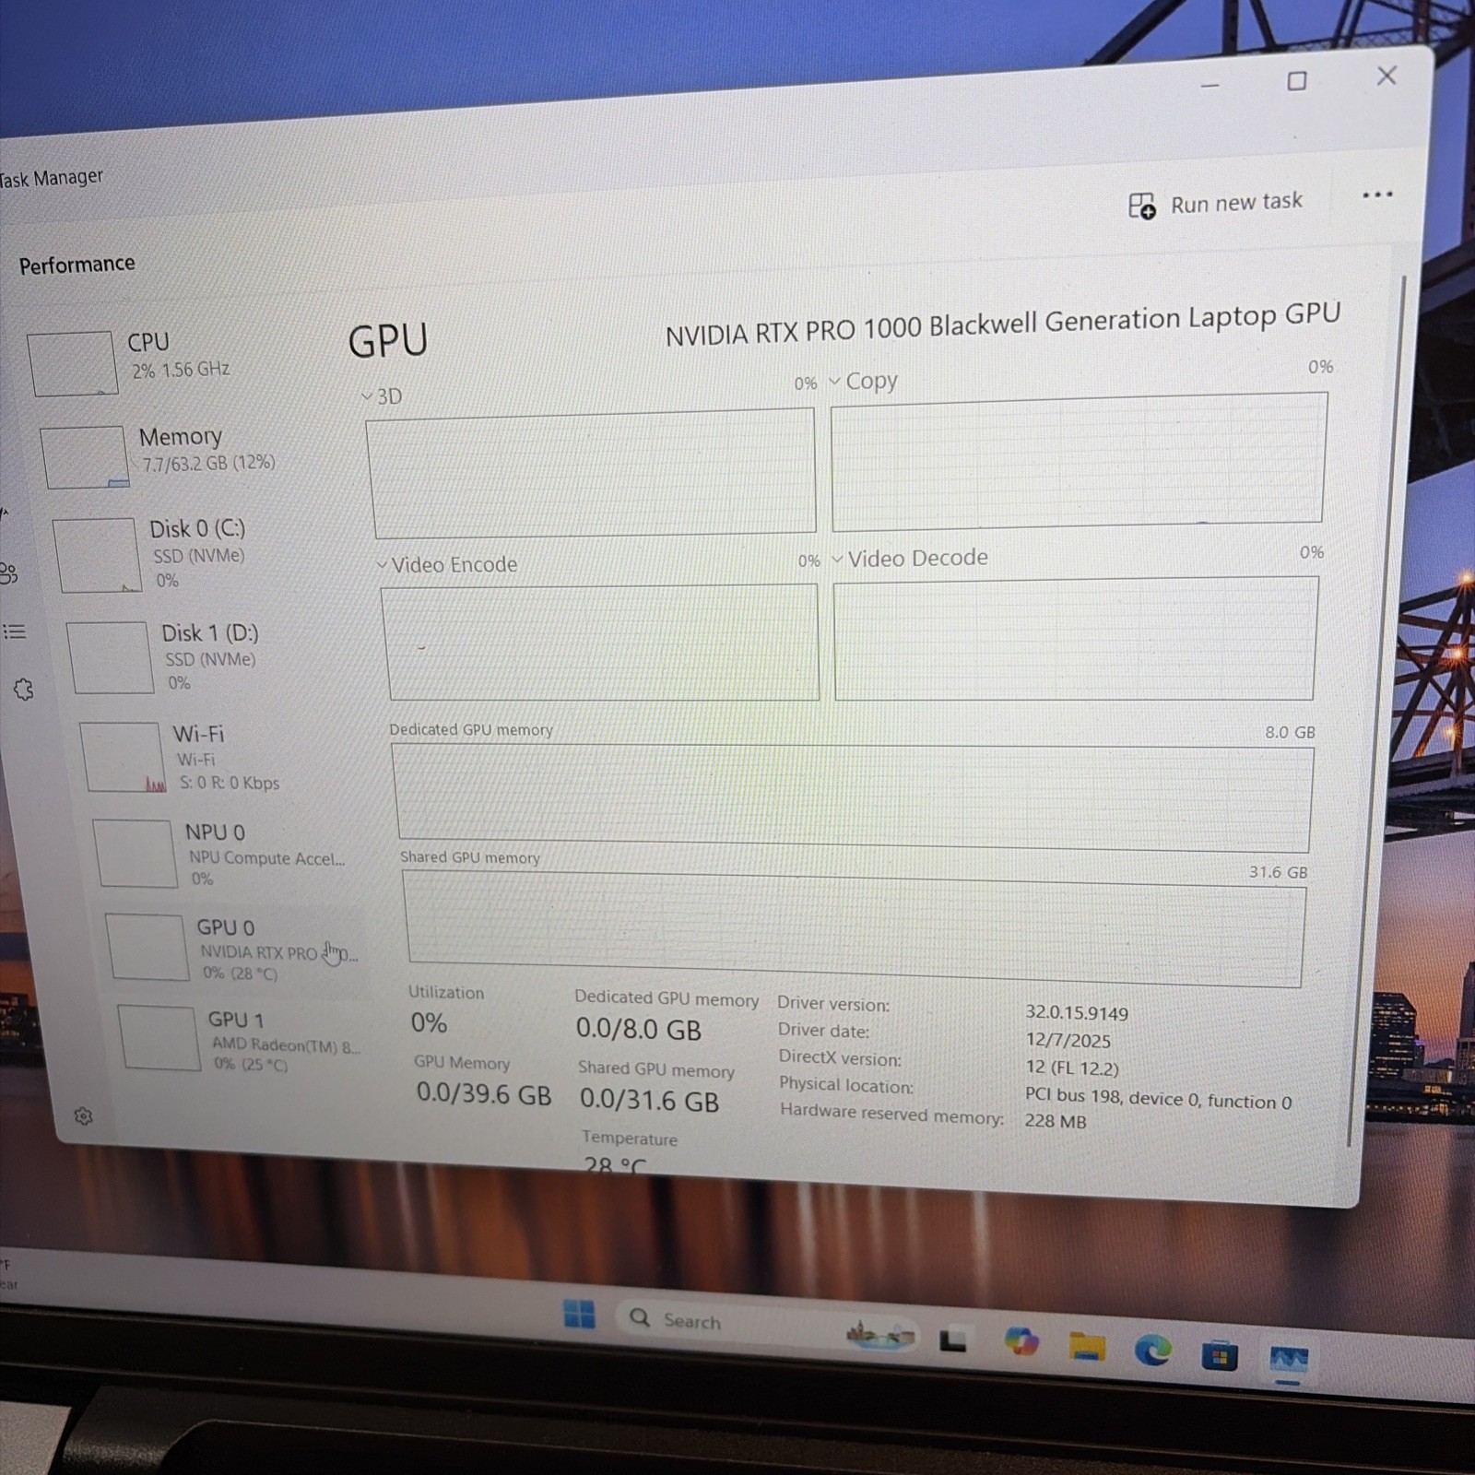Viewport: 1475px width, 1475px height.
Task: Click the Task Manager taskbar icon
Action: click(1288, 1361)
